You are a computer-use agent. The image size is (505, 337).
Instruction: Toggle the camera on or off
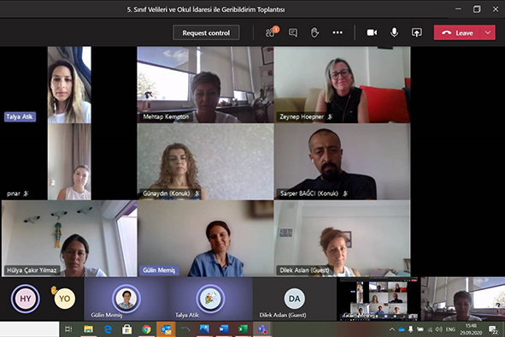[372, 33]
